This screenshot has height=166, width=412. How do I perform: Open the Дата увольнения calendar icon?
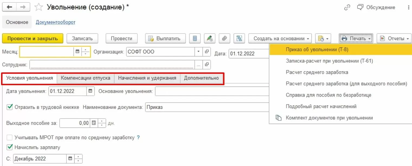91,91
